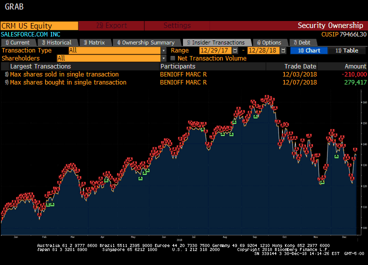Click the SALESFORCE.COM INC company name
Image resolution: width=368 pixels, height=265 pixels.
pos(30,34)
